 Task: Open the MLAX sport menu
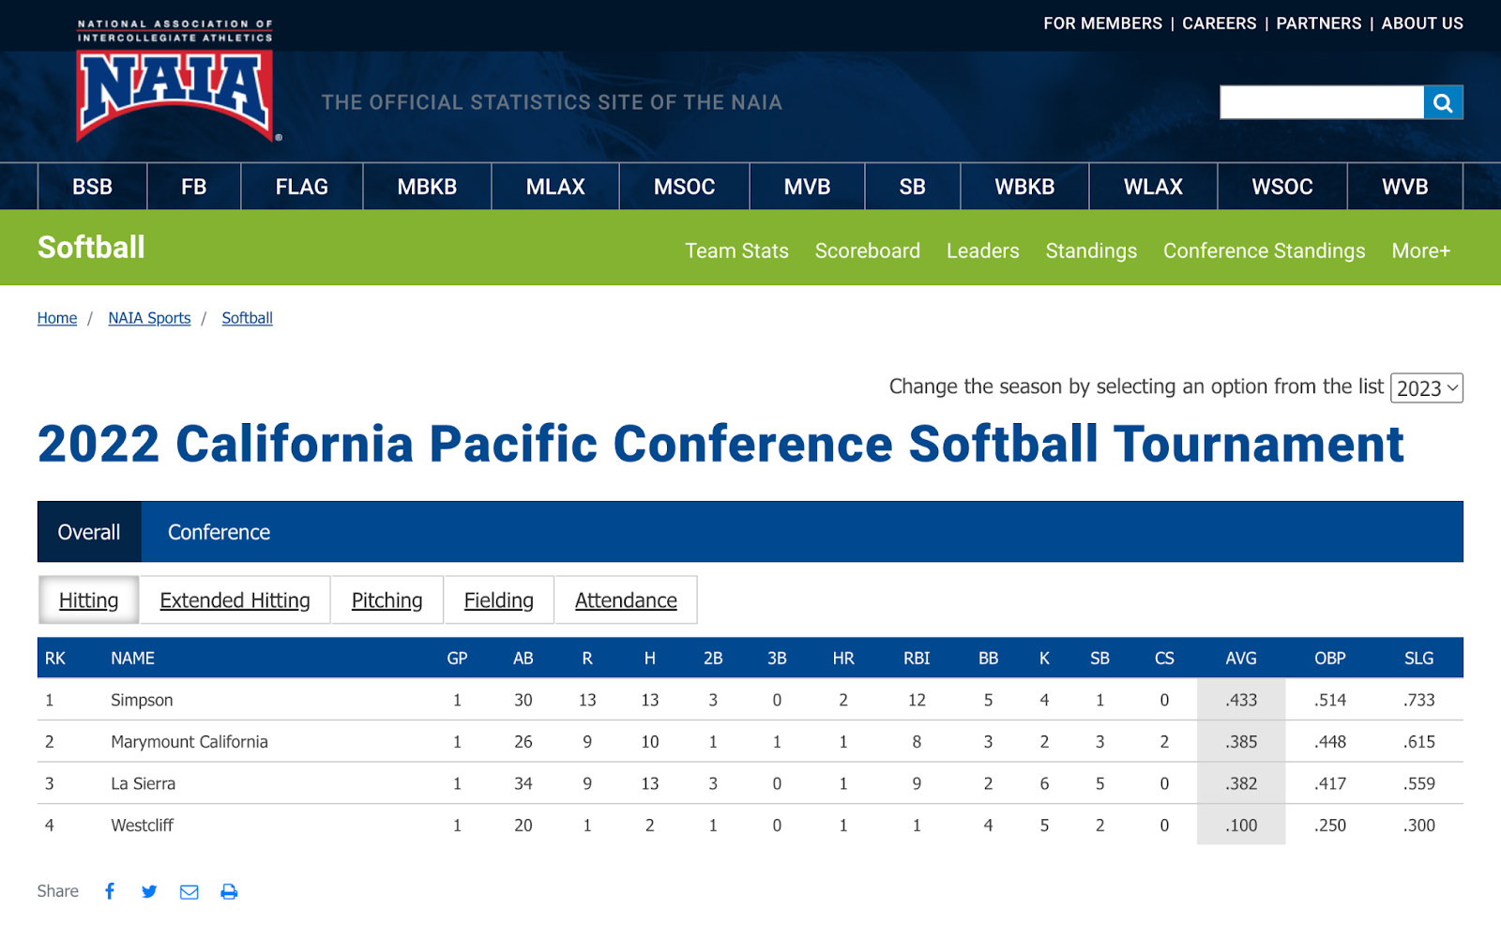(555, 187)
